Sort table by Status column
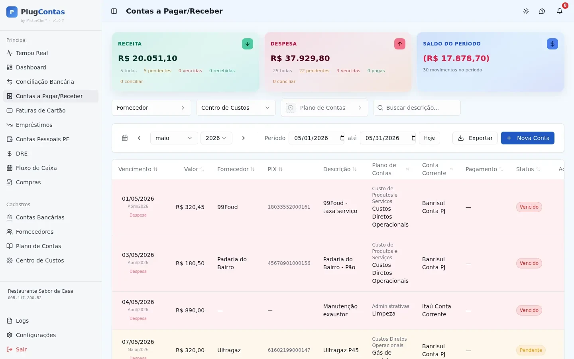 [528, 169]
